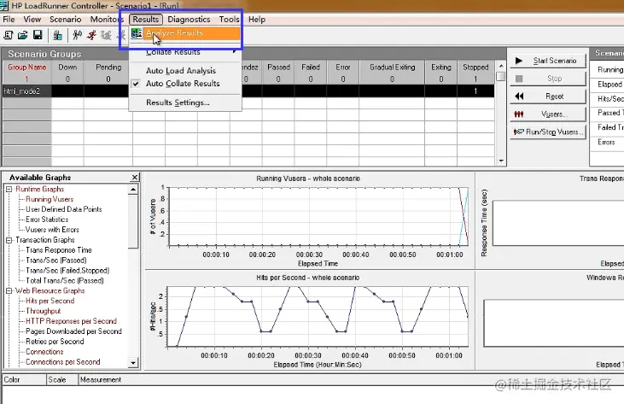624x404 pixels.
Task: Open the Help menu
Action: click(257, 19)
